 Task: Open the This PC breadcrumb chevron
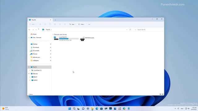pyautogui.click(x=51, y=30)
